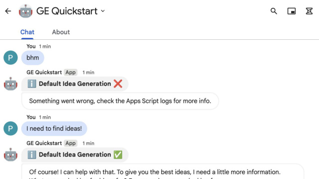Click 'Default Idea Generation' title with green check
The image size is (319, 179).
coord(75,155)
